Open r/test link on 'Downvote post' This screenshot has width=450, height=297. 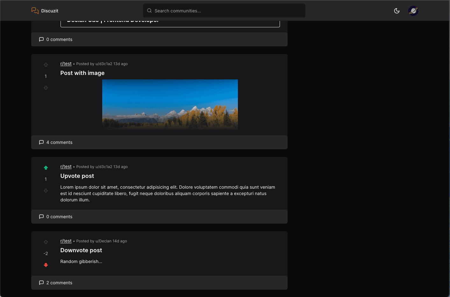pos(66,241)
